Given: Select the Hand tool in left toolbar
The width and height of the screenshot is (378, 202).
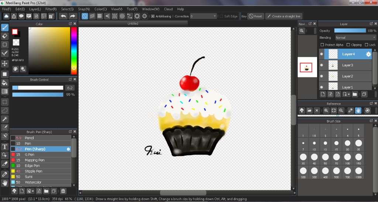Looking at the screenshot, I should tap(4, 183).
